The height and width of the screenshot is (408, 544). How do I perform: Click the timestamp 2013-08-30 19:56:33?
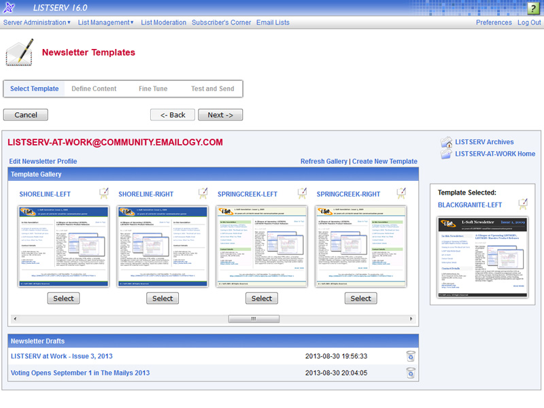point(336,356)
